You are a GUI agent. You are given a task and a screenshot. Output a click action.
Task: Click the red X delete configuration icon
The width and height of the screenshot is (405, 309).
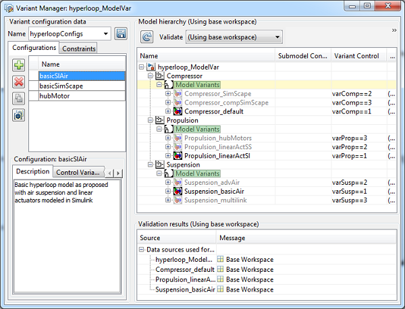pos(18,82)
